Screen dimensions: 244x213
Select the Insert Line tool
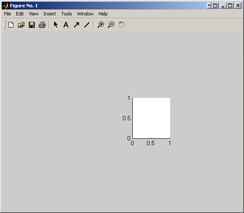click(x=87, y=25)
